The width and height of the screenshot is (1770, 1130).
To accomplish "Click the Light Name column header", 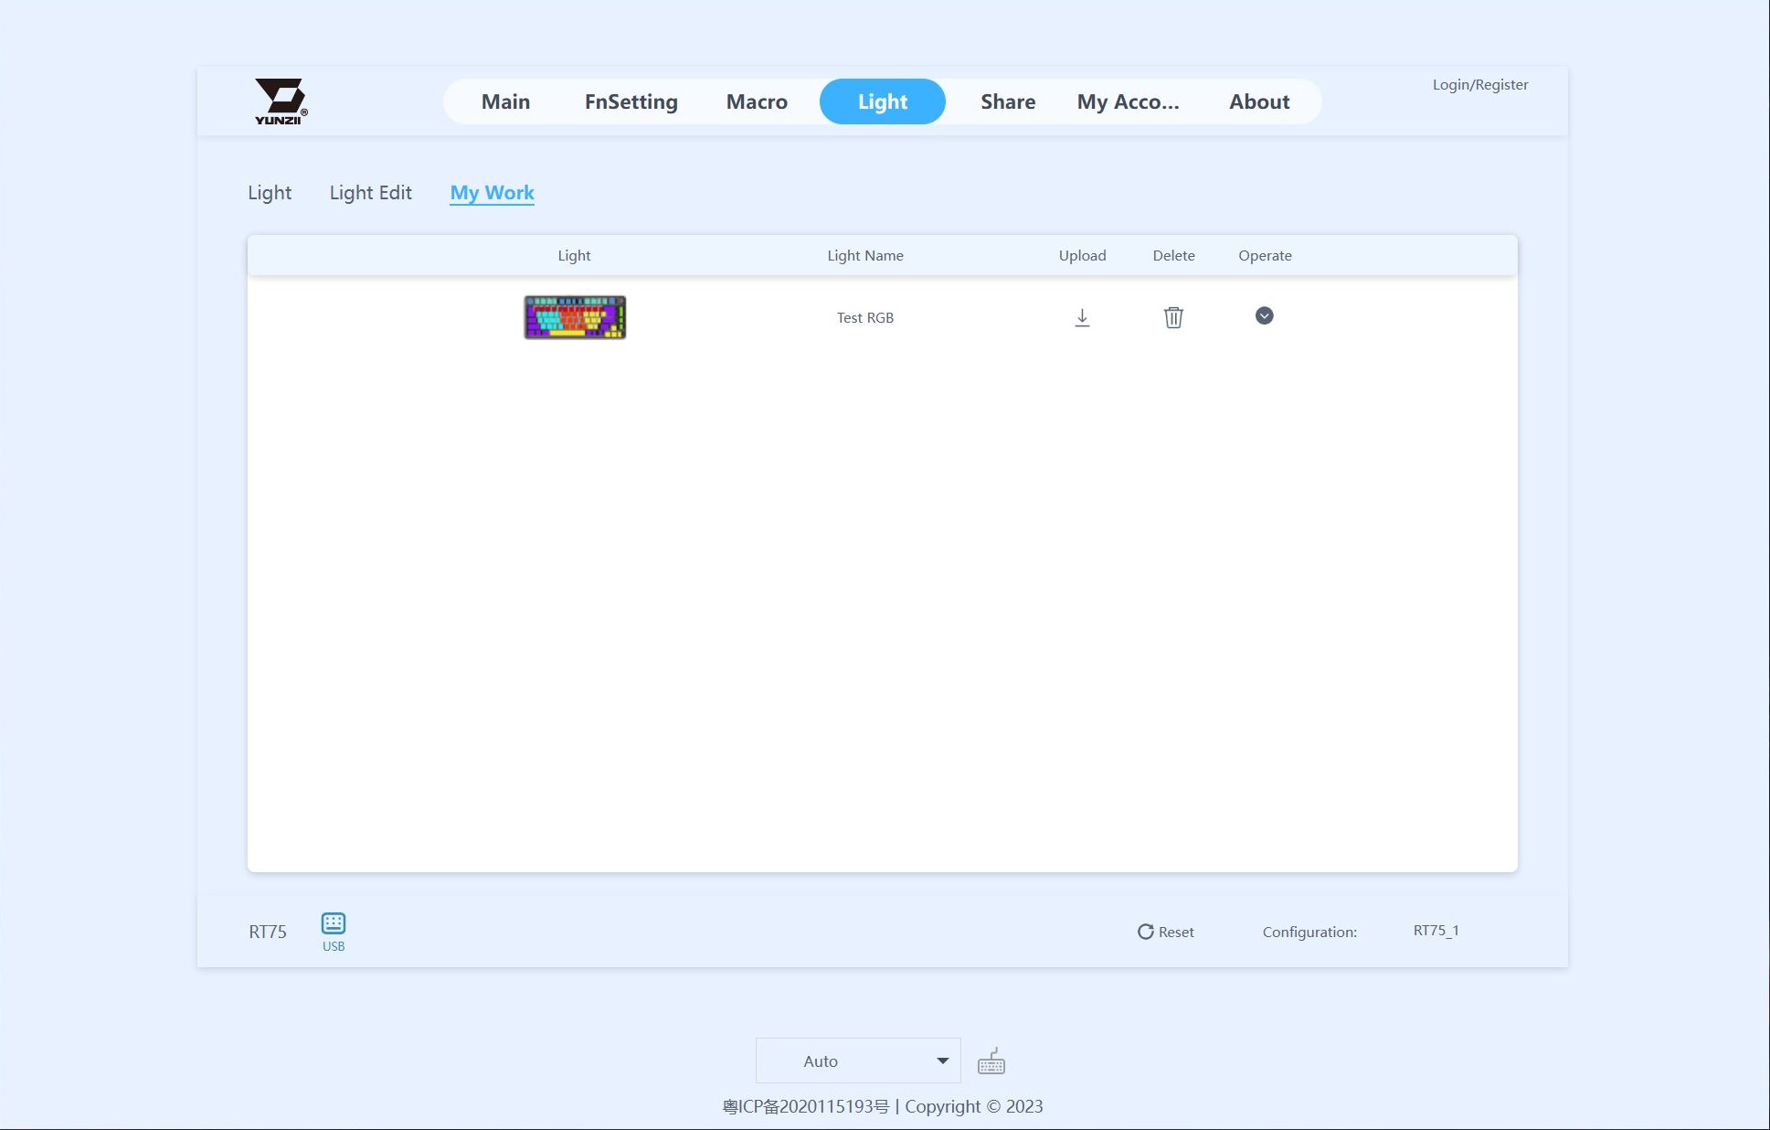I will 865,256.
